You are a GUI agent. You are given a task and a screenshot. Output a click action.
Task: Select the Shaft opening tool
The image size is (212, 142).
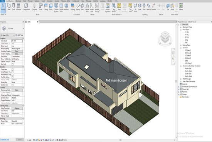coord(140,7)
